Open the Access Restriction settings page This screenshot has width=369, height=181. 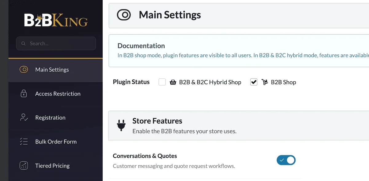click(x=58, y=93)
